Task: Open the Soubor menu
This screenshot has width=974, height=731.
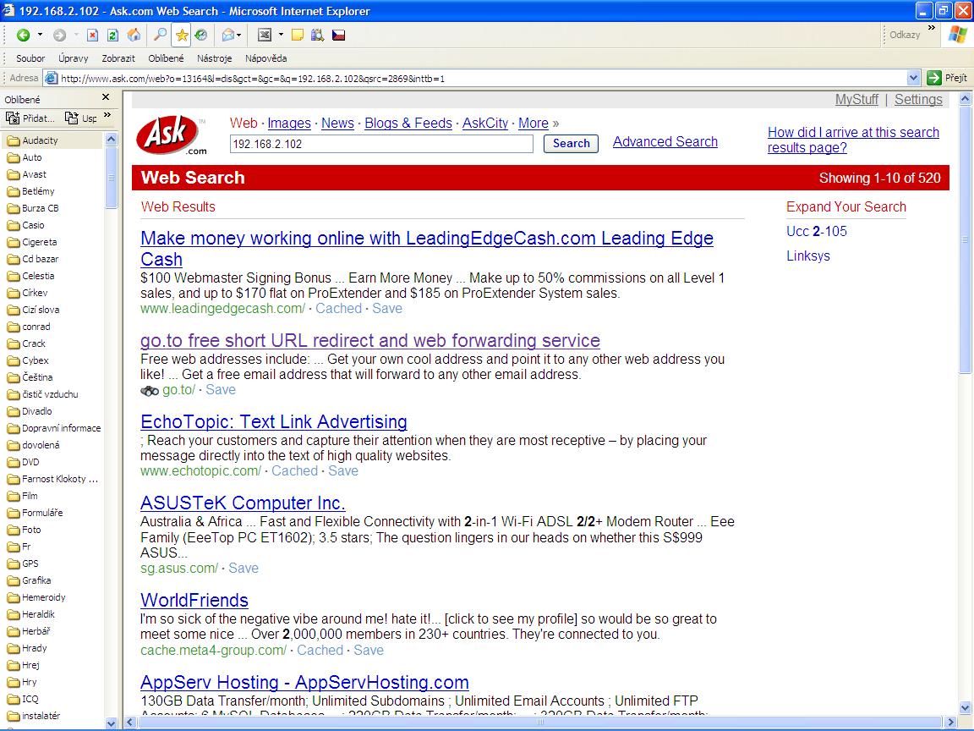Action: click(30, 58)
